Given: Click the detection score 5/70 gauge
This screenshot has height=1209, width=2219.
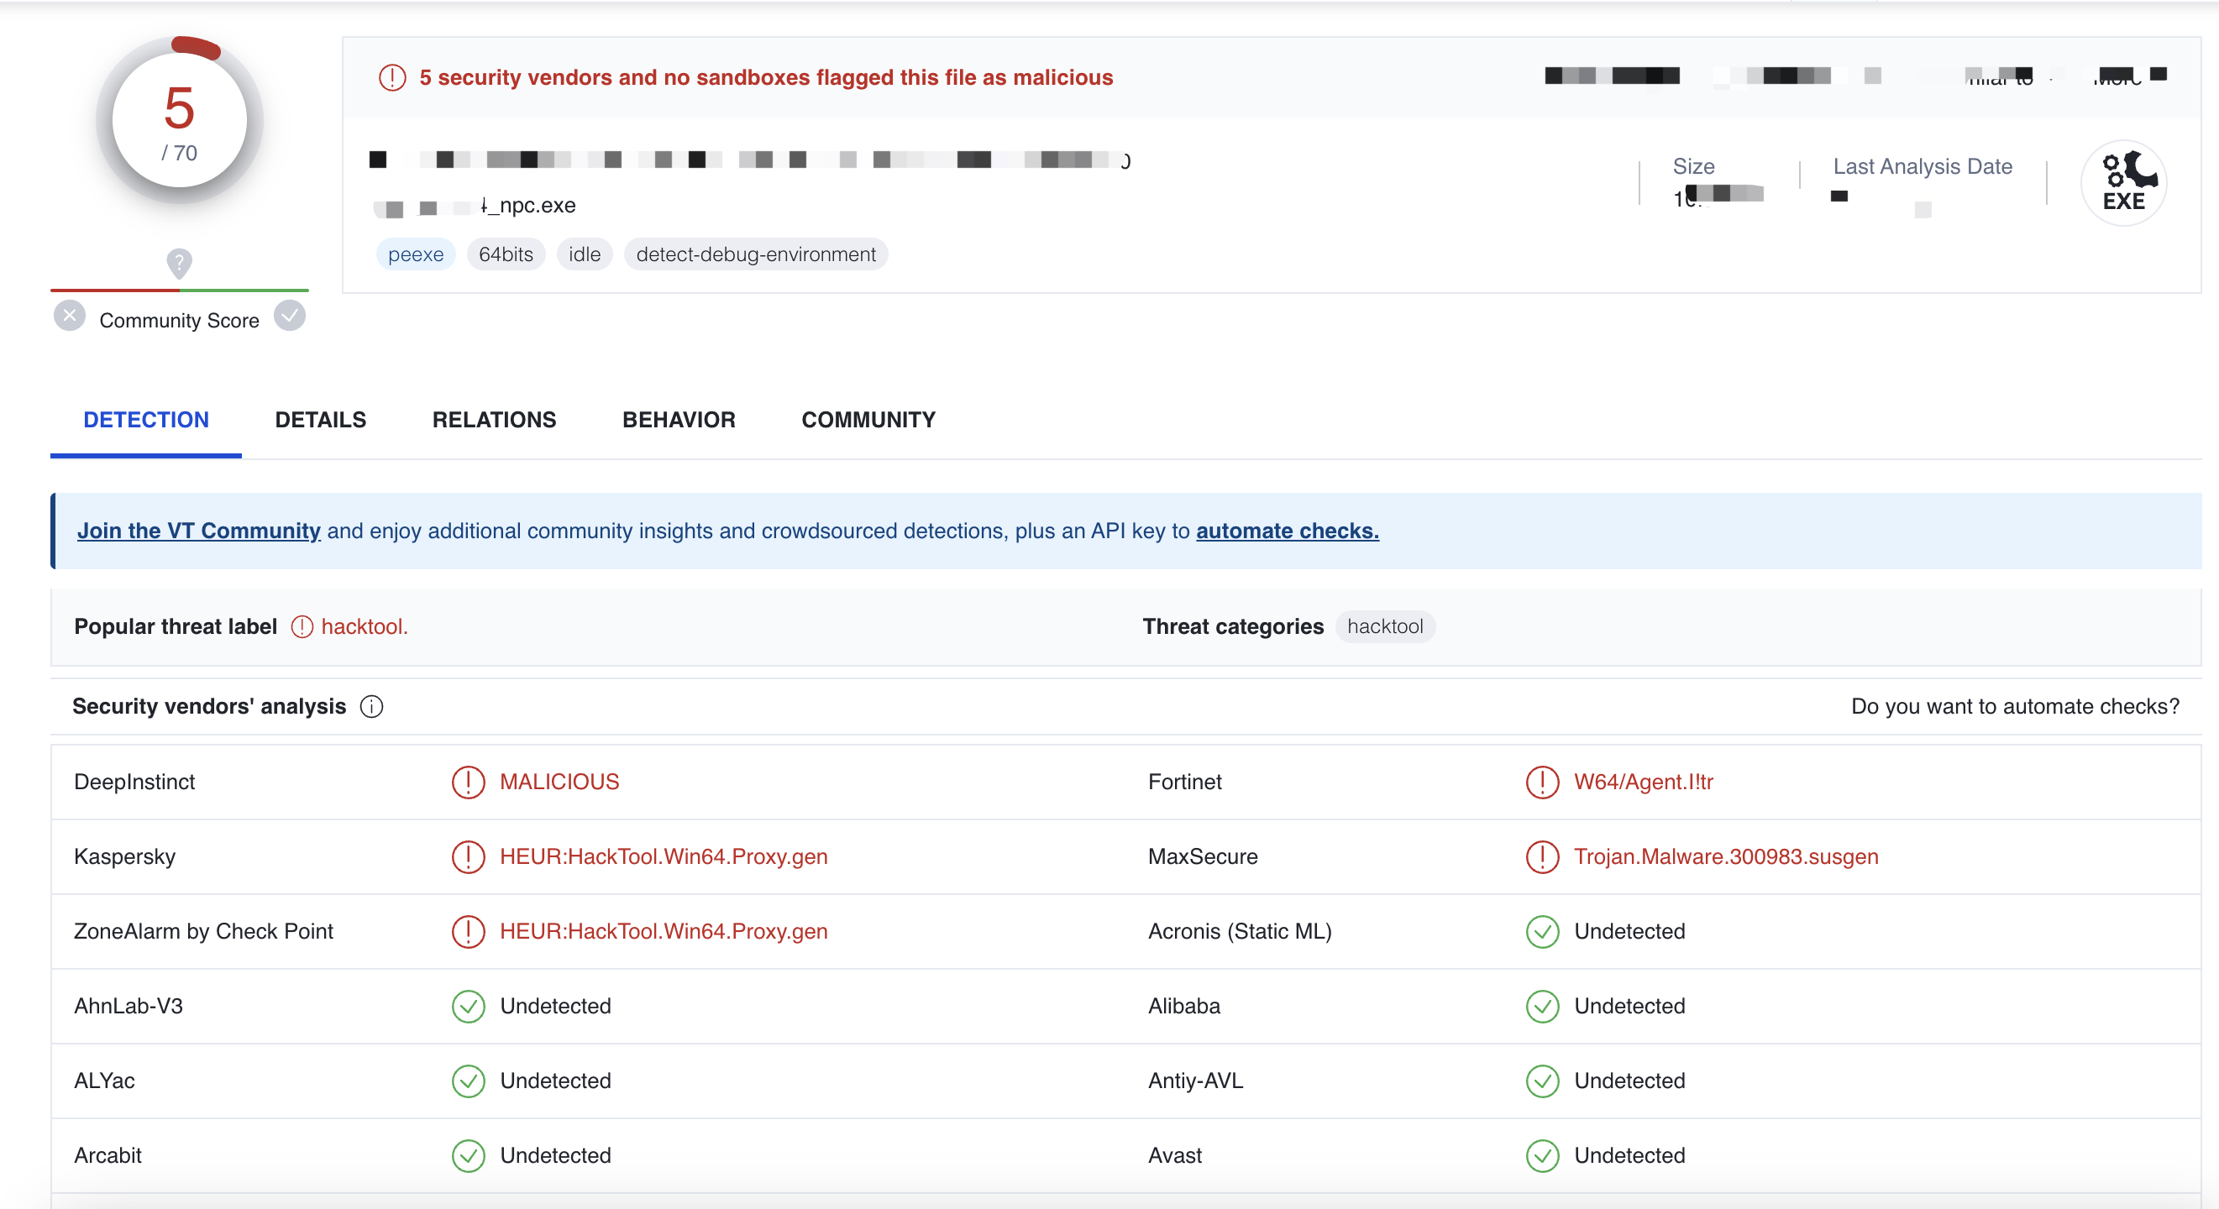Looking at the screenshot, I should 179,121.
